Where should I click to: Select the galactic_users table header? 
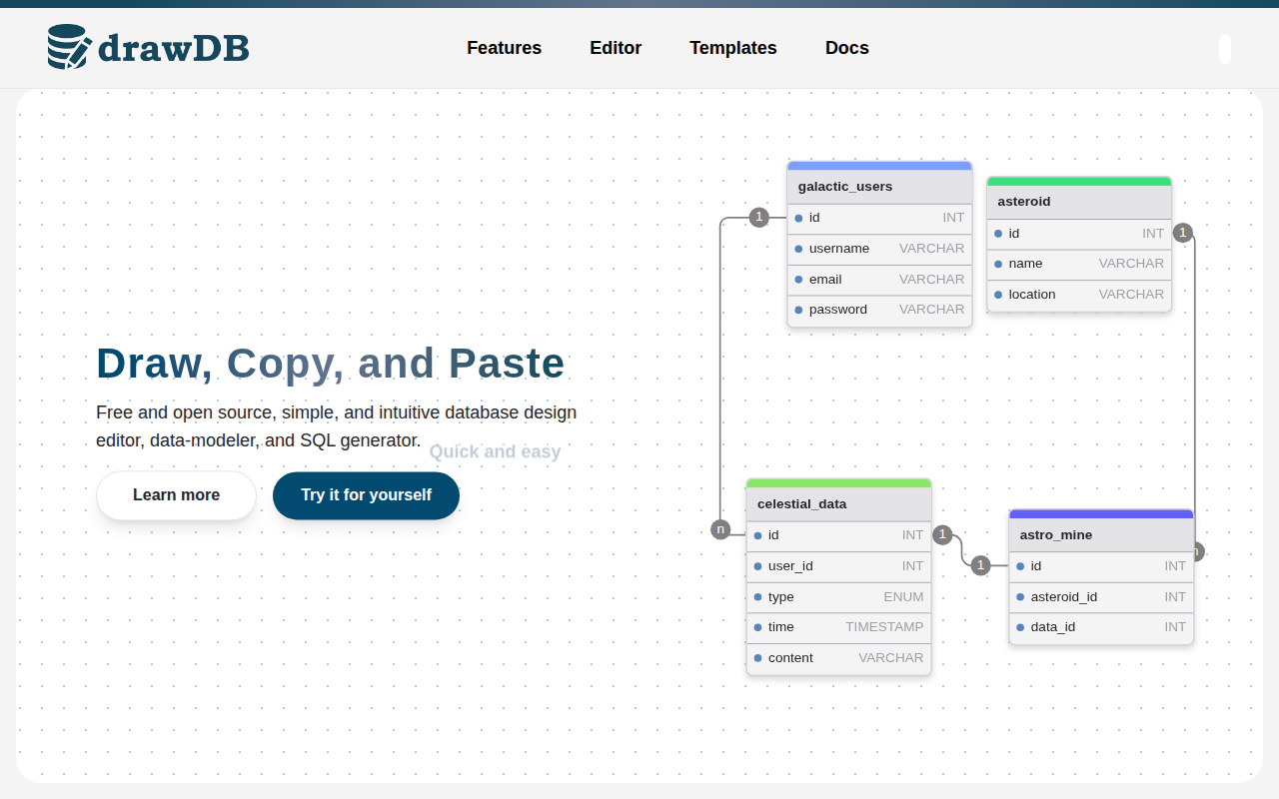(879, 187)
